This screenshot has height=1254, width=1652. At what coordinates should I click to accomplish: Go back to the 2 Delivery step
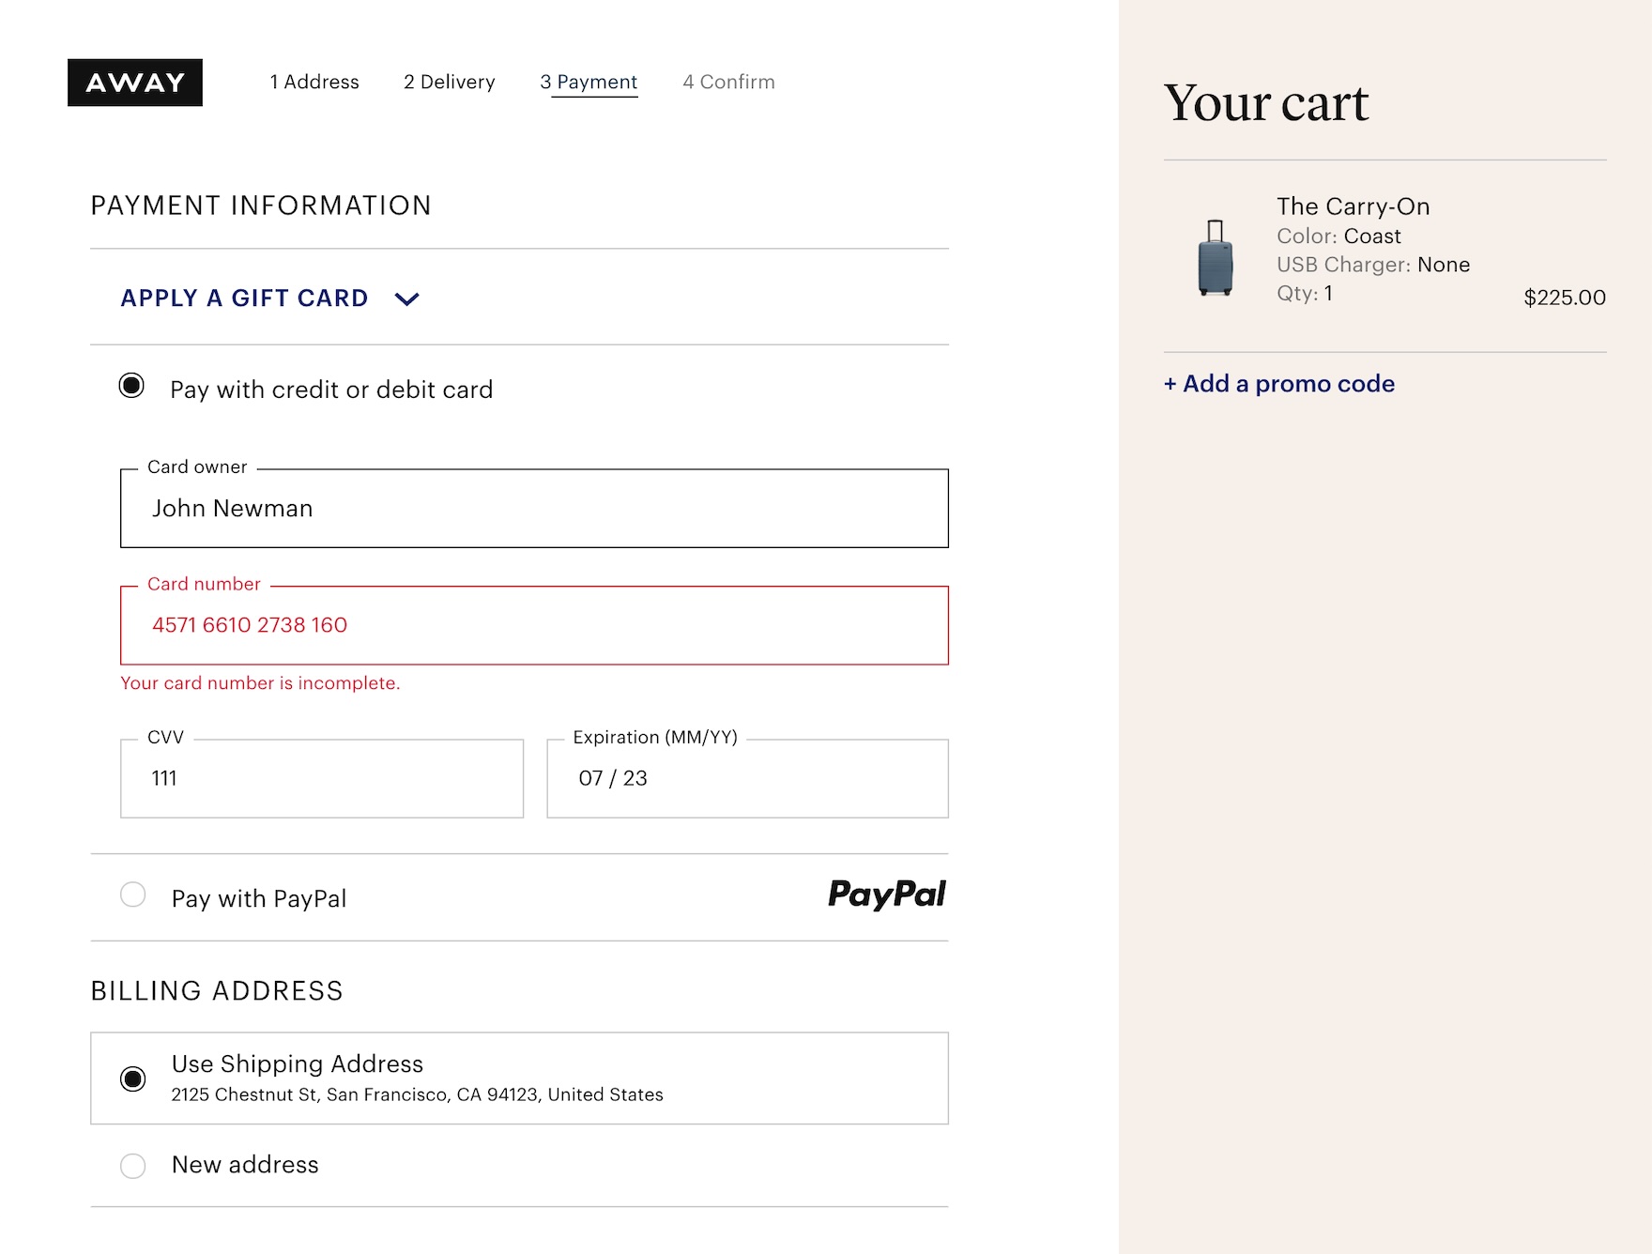click(x=449, y=83)
